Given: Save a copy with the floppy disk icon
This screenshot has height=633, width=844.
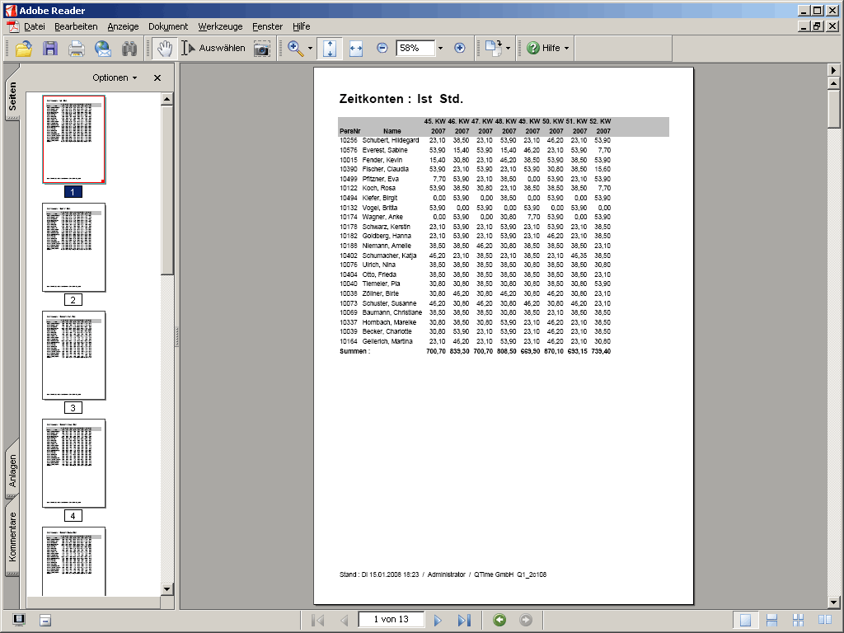Looking at the screenshot, I should tap(50, 49).
